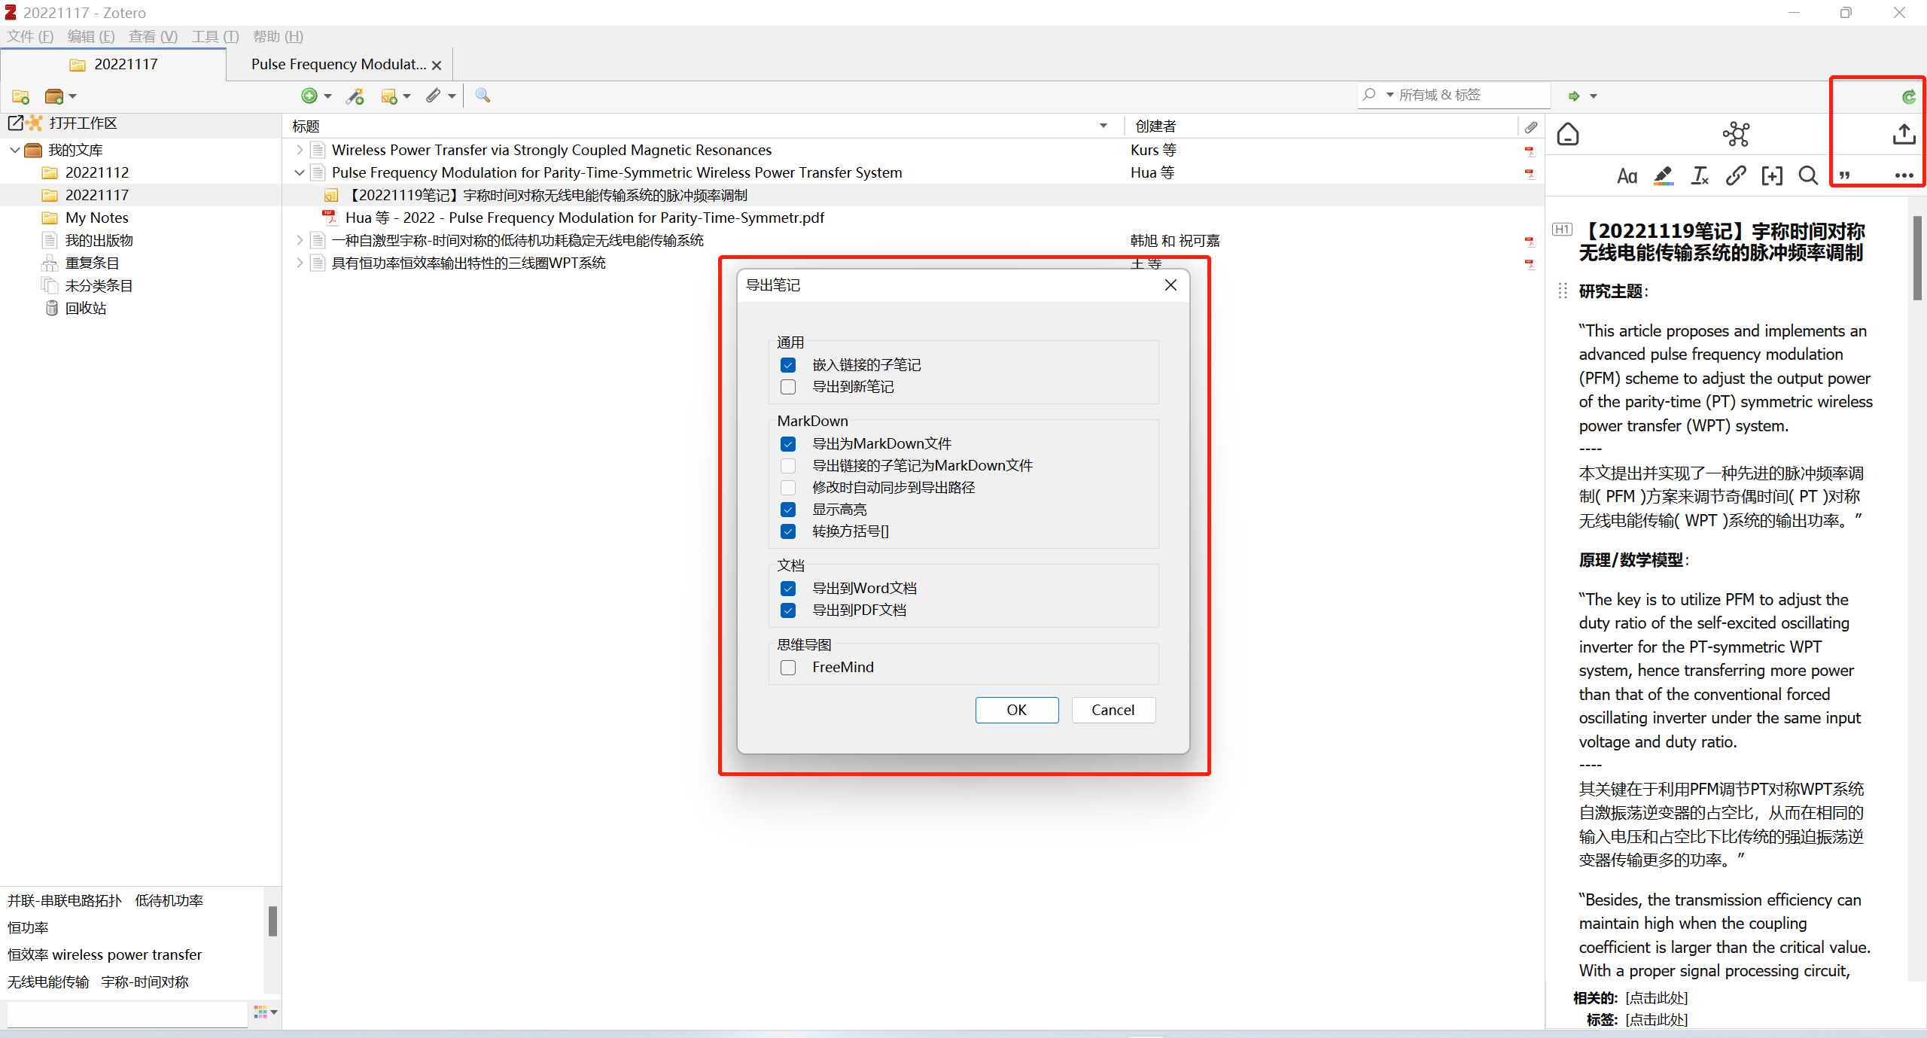Check the 导出到新笔记 checkbox

tap(788, 387)
